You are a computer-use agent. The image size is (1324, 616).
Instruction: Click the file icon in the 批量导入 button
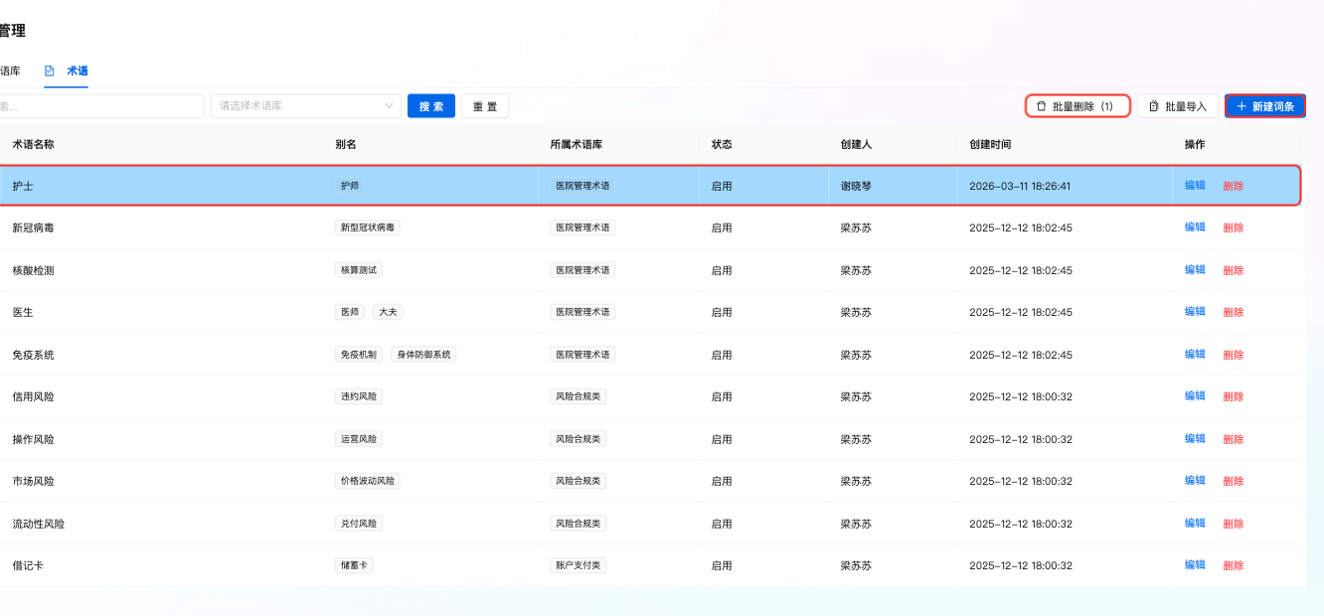pos(1154,105)
